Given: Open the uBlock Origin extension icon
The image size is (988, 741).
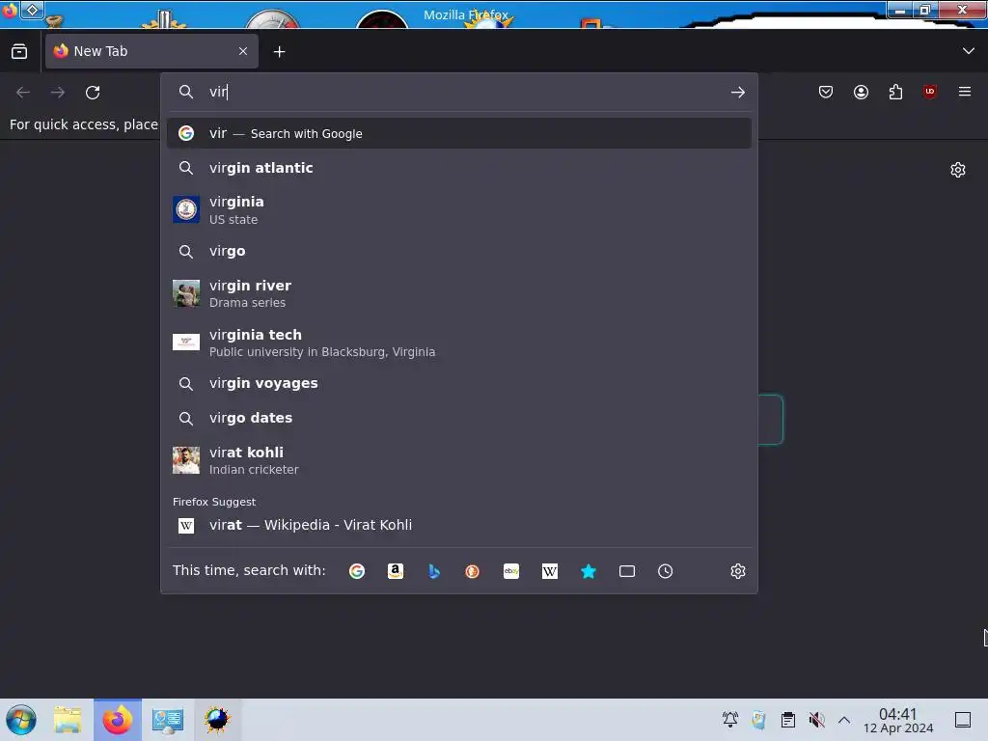Looking at the screenshot, I should pyautogui.click(x=930, y=92).
